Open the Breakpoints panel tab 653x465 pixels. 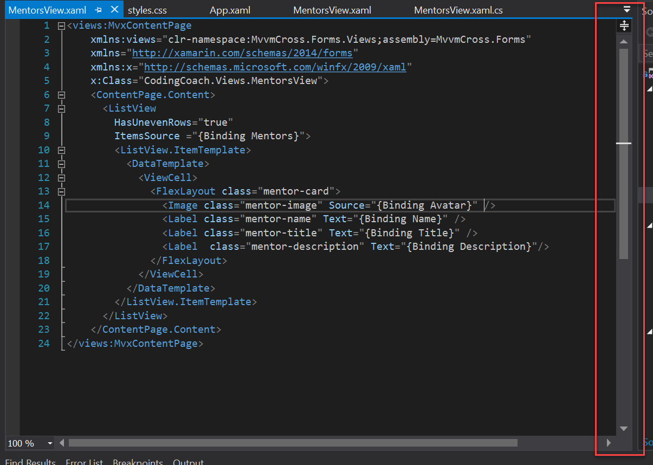(x=138, y=462)
